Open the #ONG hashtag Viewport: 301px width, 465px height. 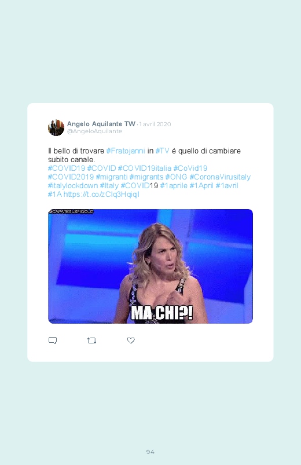click(x=176, y=177)
